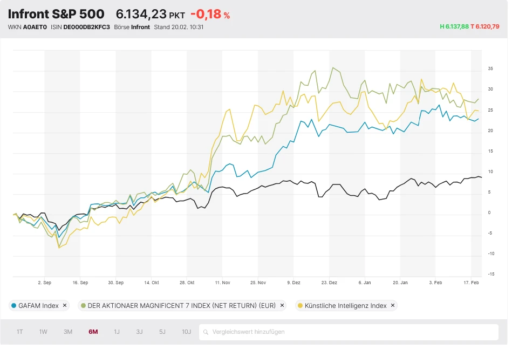
Task: Show the 3M chart period
Action: (68, 332)
